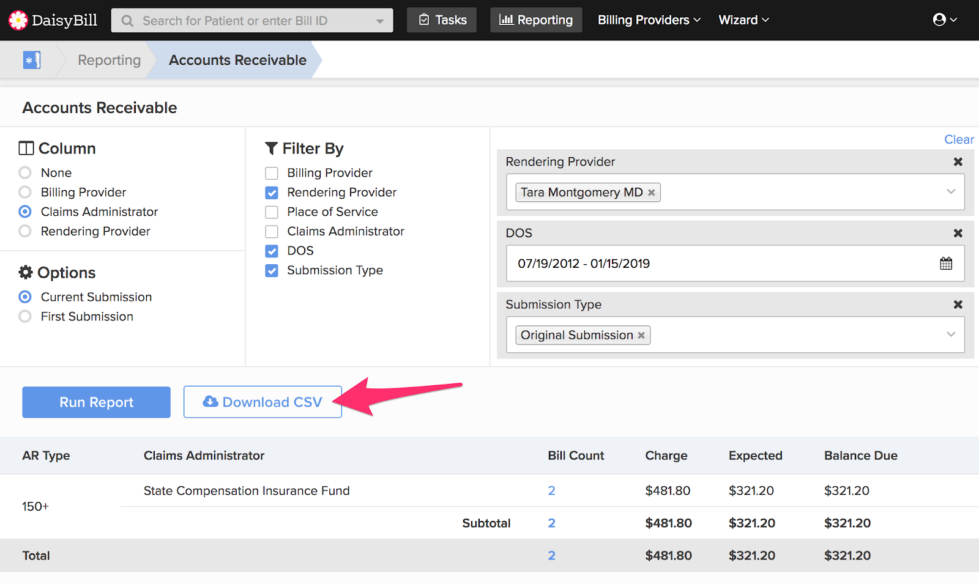
Task: Click the Expected column header
Action: point(755,456)
